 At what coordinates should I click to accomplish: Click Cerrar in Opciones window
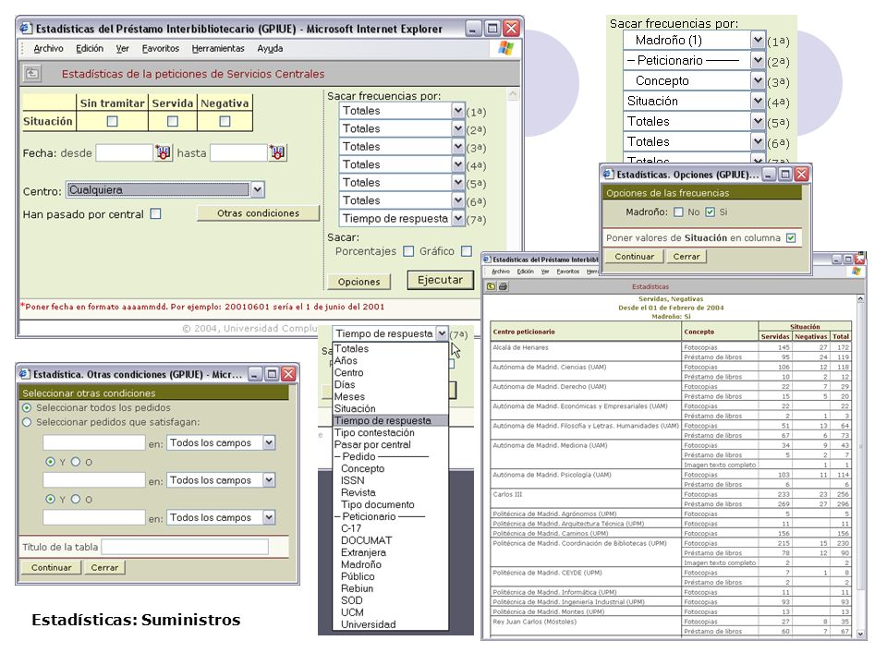(x=687, y=256)
